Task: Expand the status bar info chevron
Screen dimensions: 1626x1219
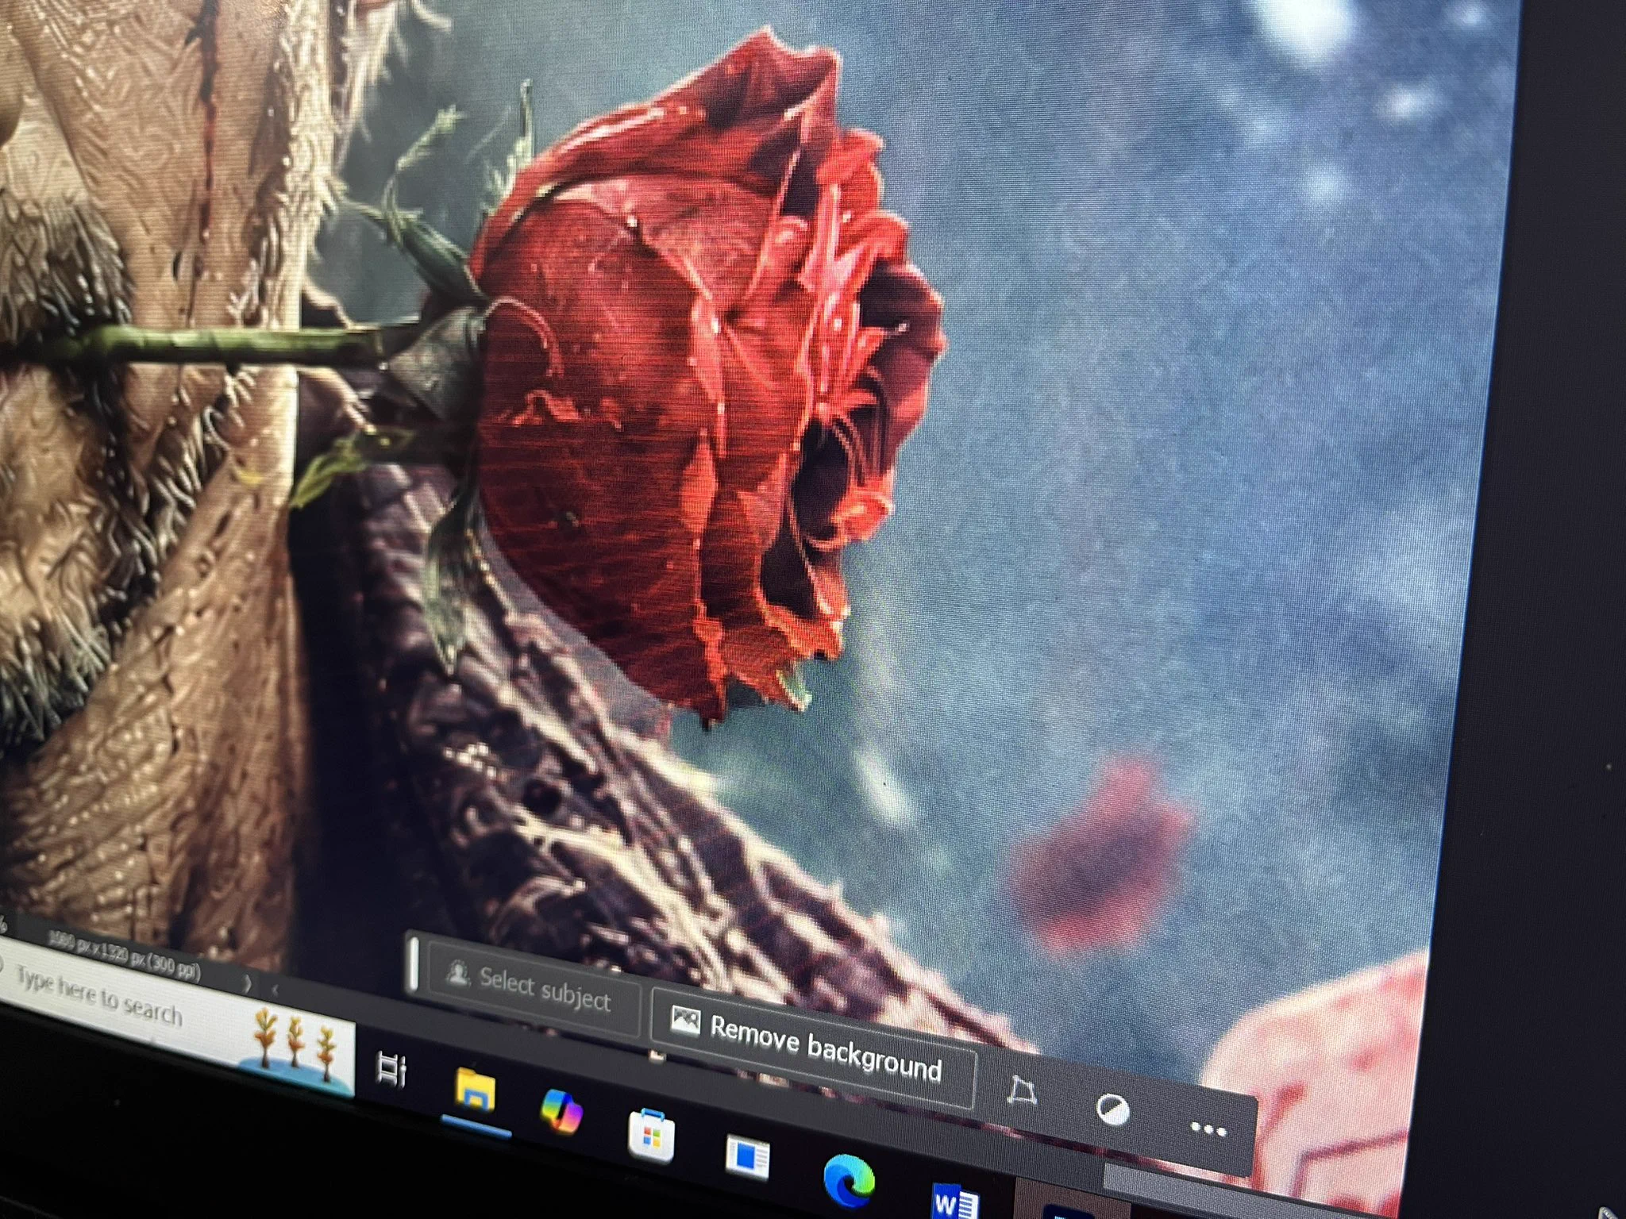Action: 248,985
